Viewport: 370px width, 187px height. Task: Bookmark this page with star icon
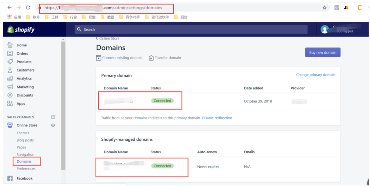pyautogui.click(x=324, y=8)
